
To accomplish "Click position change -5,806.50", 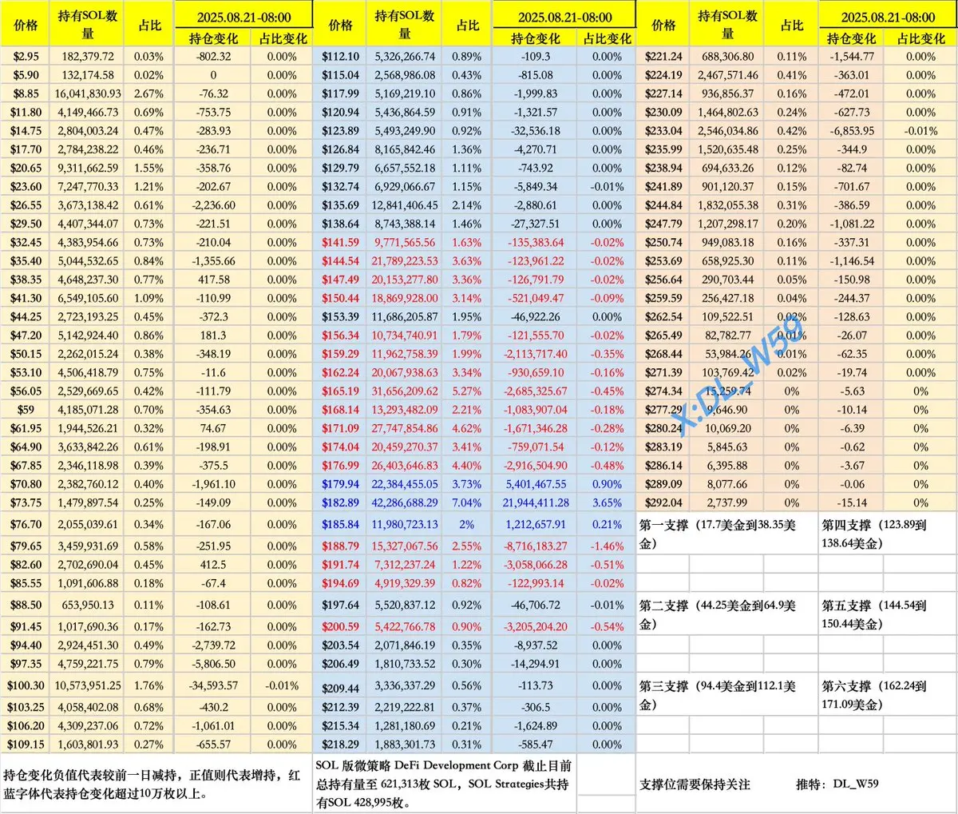I will [x=213, y=664].
